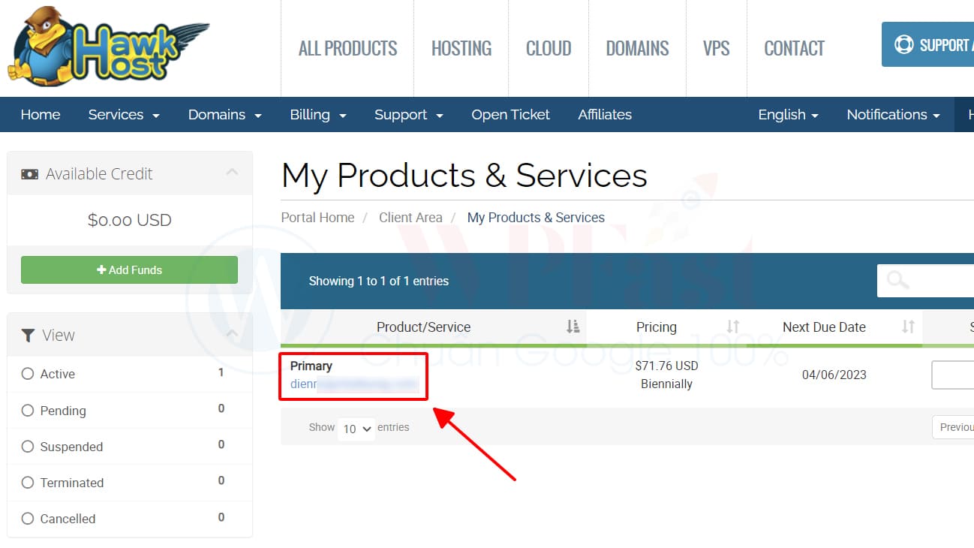The image size is (974, 548).
Task: Sort the Next Due Date column
Action: coord(908,327)
